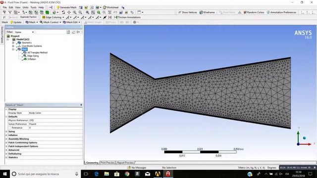Viewport: 317px width, 178px height.
Task: Open the Edit menu
Action: [x=11, y=7]
